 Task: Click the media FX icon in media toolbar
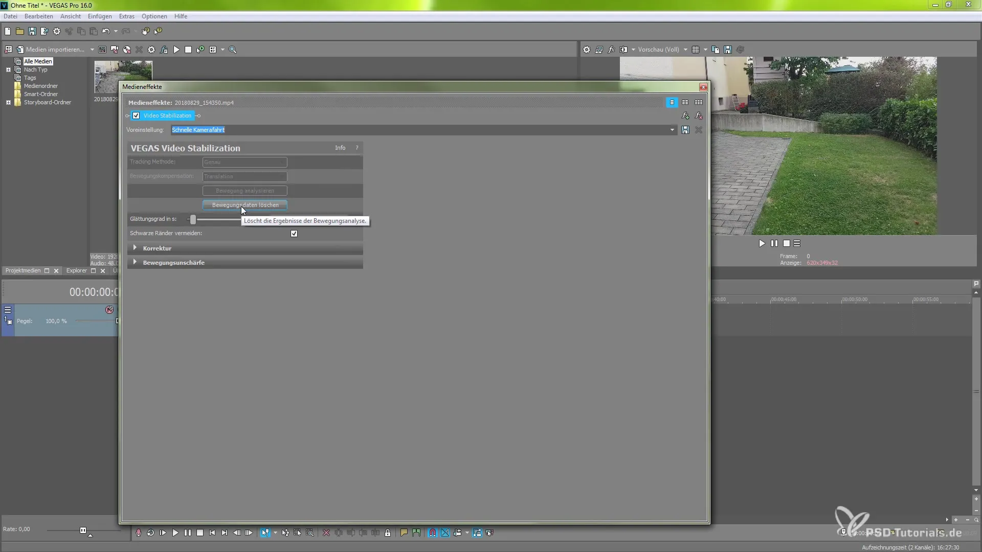click(164, 50)
